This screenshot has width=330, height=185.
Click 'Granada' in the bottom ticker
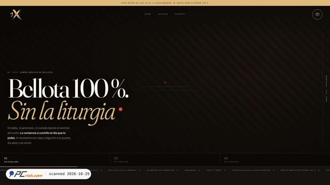click(x=190, y=170)
